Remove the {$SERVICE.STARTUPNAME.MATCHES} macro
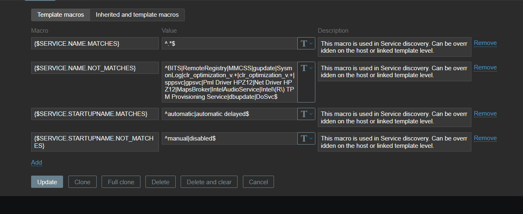The image size is (523, 214). (x=485, y=114)
